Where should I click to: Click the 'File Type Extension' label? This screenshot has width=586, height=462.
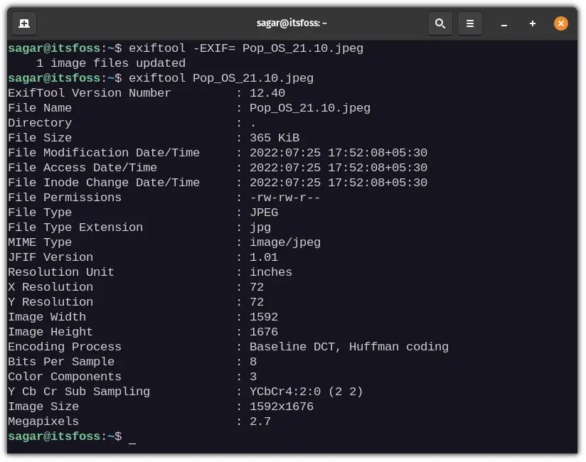pyautogui.click(x=75, y=228)
